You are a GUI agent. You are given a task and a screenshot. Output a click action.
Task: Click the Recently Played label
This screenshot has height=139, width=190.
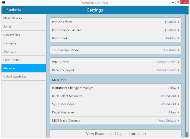pos(63,70)
